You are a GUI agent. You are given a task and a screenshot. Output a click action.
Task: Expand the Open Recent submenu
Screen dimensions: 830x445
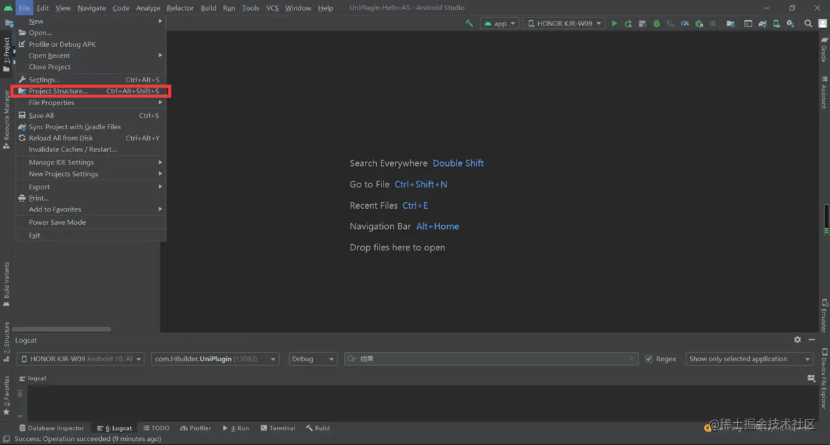click(90, 56)
